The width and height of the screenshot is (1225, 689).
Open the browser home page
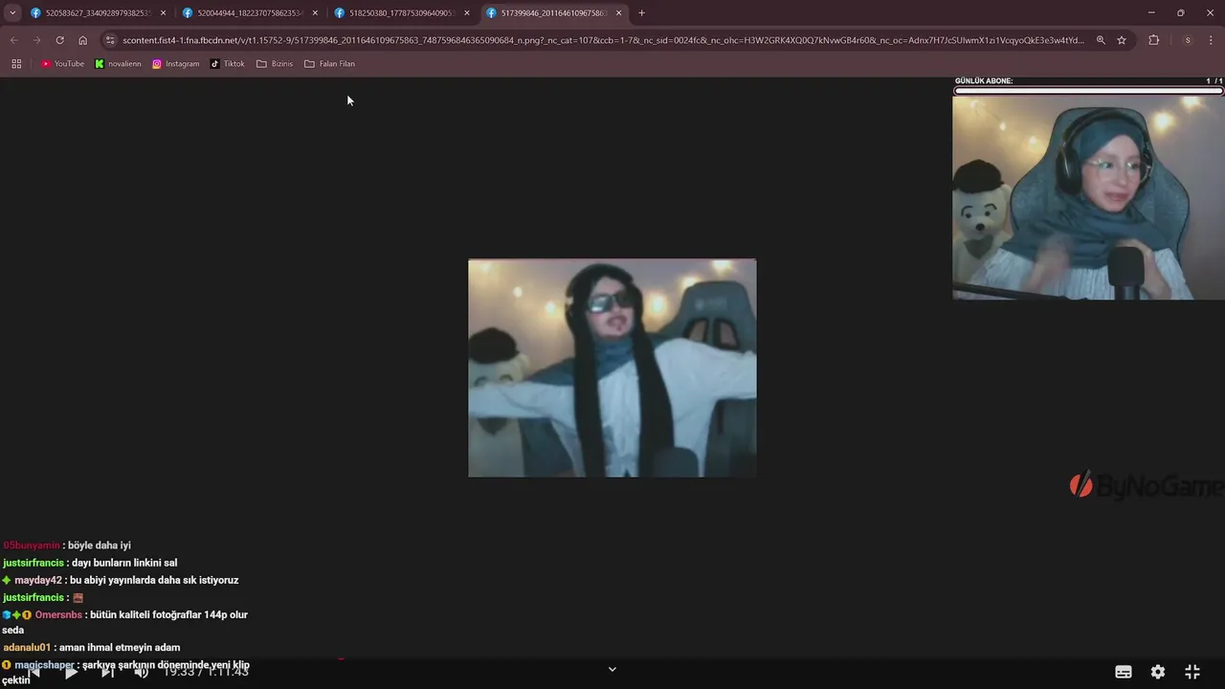click(83, 40)
